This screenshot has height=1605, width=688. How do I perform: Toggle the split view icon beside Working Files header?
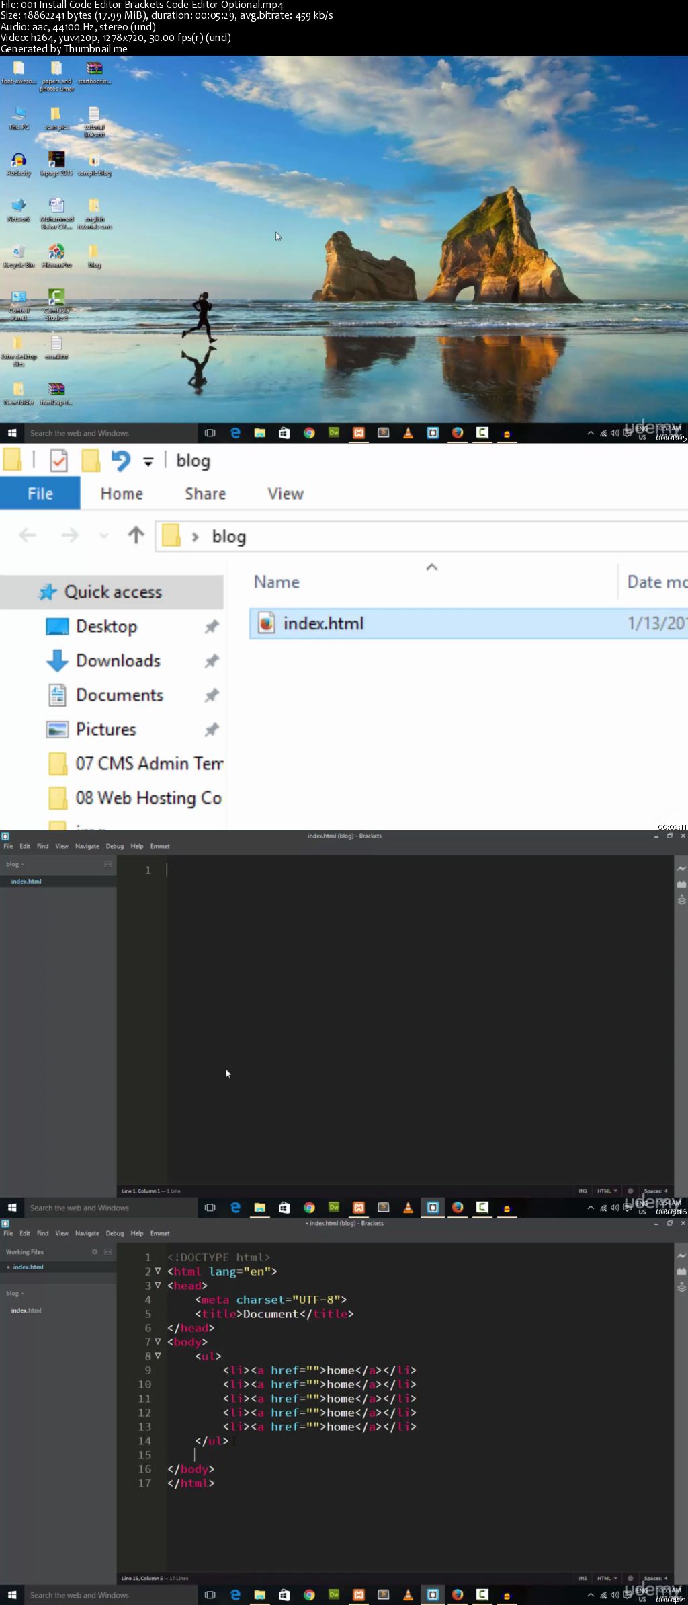[x=107, y=1252]
